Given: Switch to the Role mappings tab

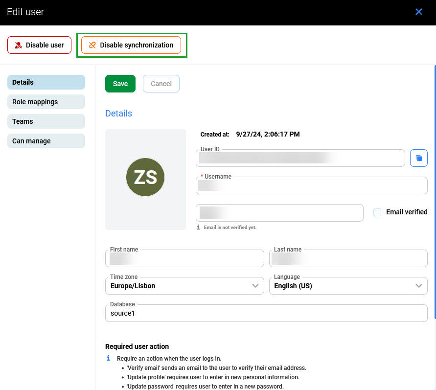Looking at the screenshot, I should pyautogui.click(x=46, y=102).
